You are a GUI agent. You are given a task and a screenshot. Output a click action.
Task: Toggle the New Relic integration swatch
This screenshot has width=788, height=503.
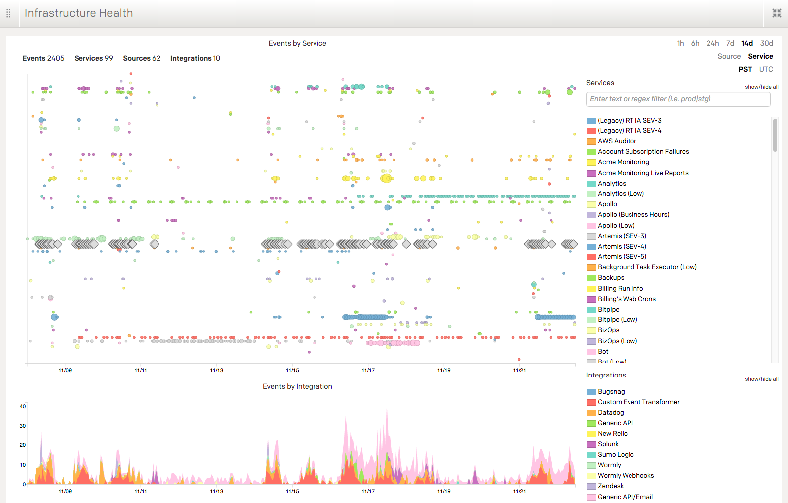click(x=591, y=434)
